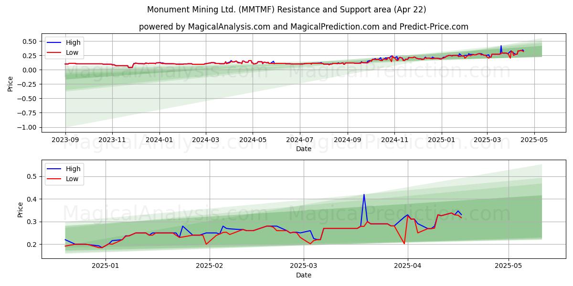Select the '2025-01' tick on top chart
The width and height of the screenshot is (573, 286).
[x=441, y=140]
